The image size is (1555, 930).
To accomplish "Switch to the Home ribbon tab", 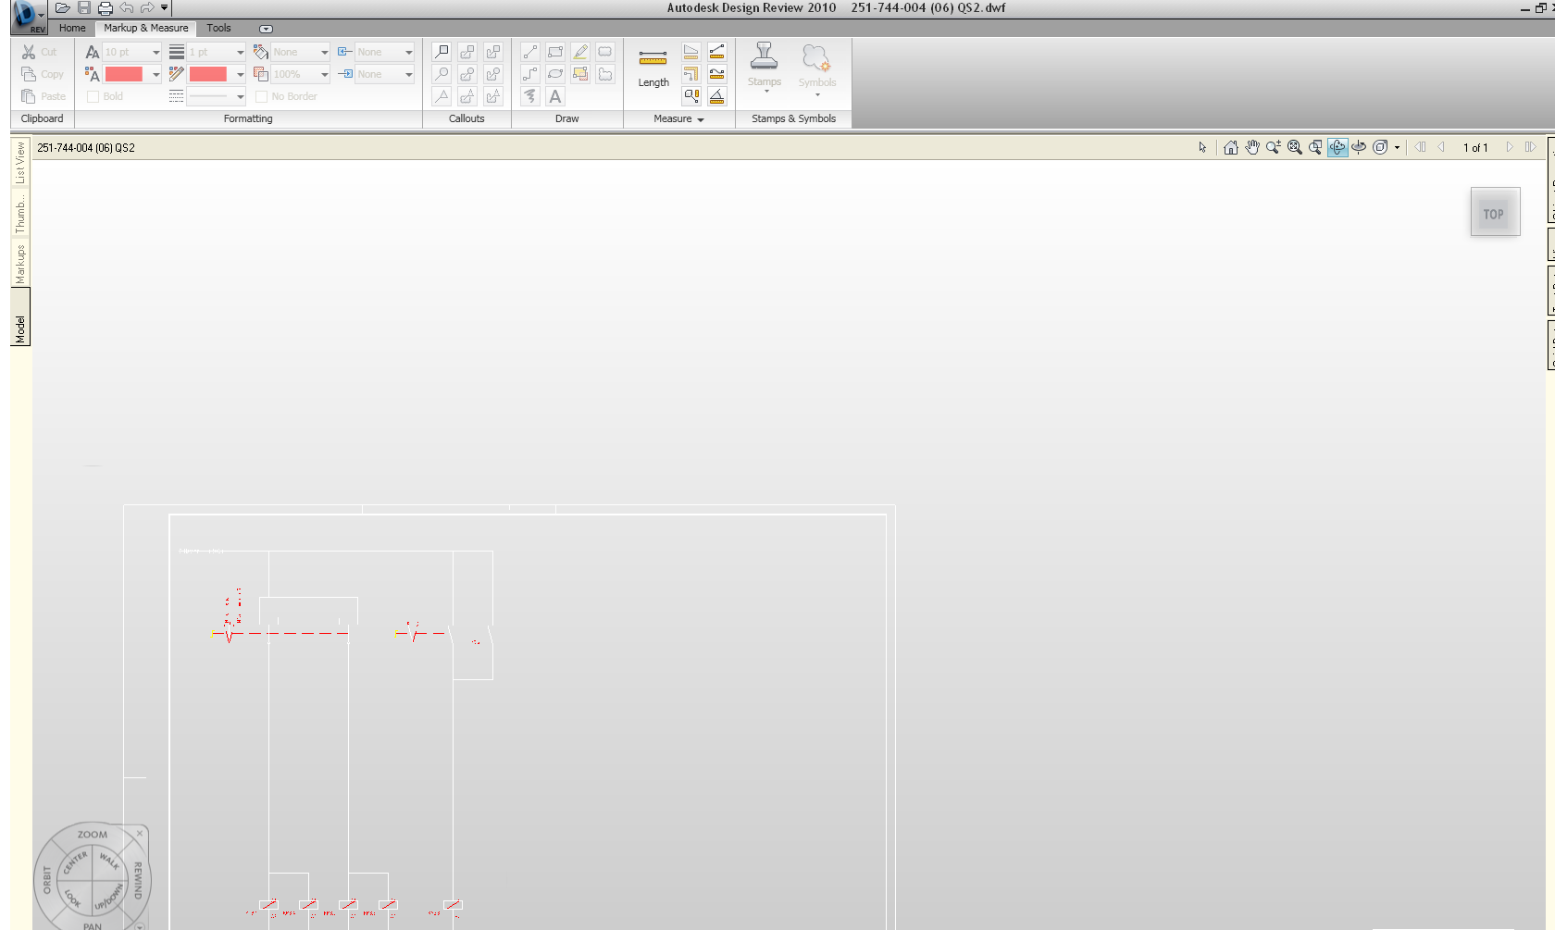I will click(x=72, y=28).
